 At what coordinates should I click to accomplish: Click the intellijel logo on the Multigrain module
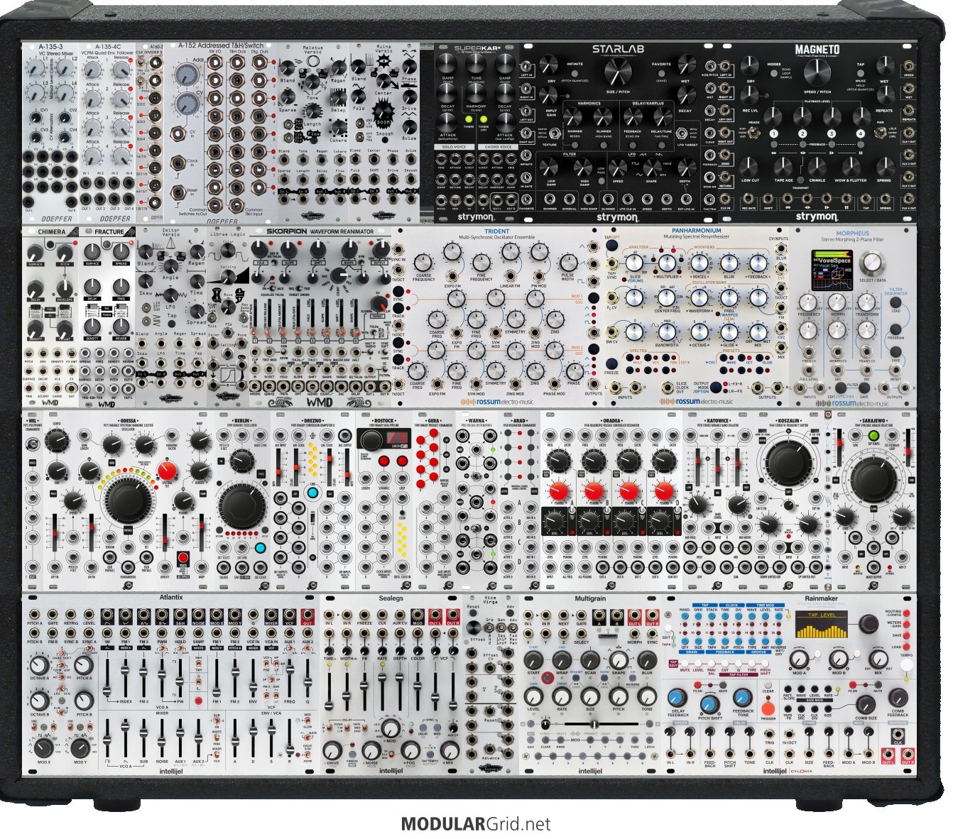pyautogui.click(x=591, y=771)
